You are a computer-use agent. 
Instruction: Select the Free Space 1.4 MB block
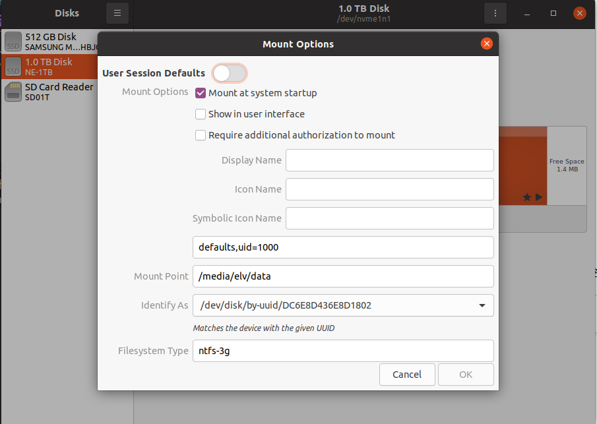[567, 166]
